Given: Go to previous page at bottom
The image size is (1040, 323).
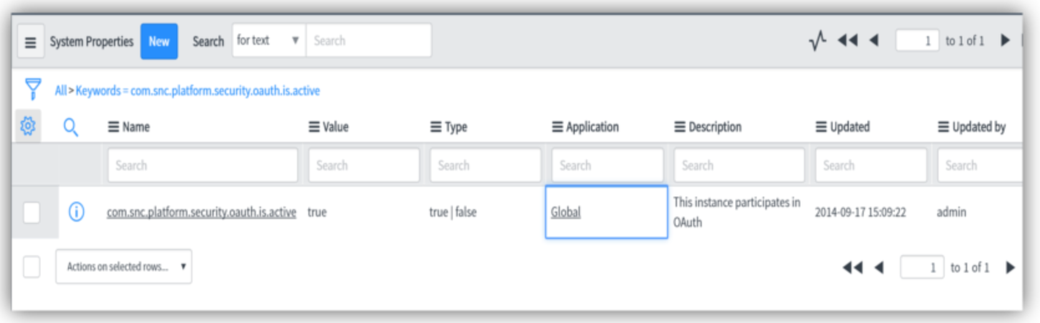Looking at the screenshot, I should point(879,268).
